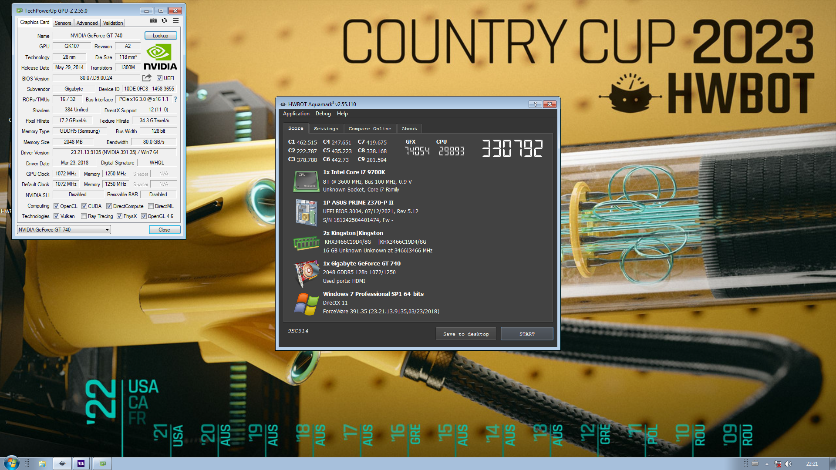Click the CPU chip icon in Aquamark
This screenshot has width=836, height=470.
click(306, 181)
